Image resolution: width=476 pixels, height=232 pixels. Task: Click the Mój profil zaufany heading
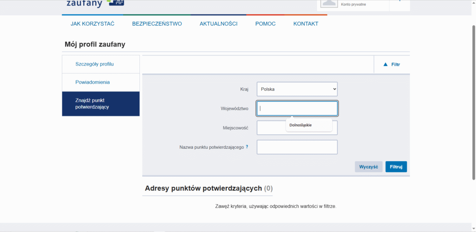[x=95, y=44]
